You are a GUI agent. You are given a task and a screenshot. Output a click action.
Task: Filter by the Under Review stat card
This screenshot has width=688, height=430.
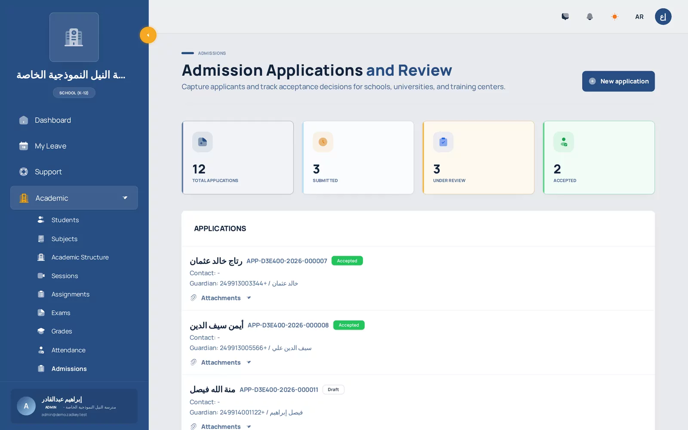pos(479,157)
